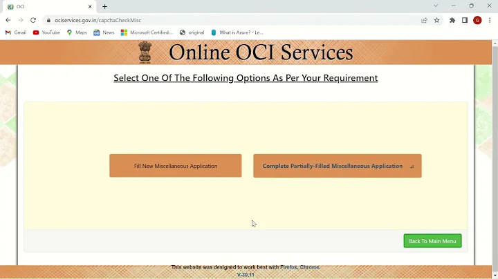Click the browser back arrow

point(8,20)
